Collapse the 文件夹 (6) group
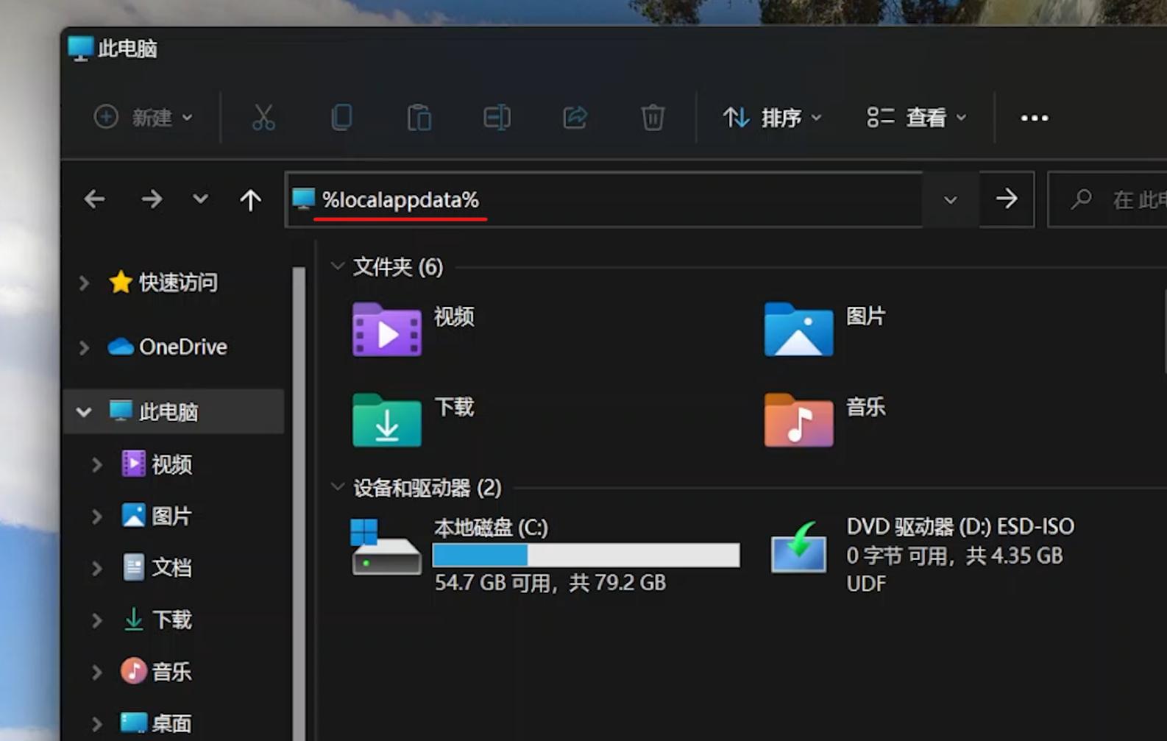The image size is (1167, 741). [338, 266]
